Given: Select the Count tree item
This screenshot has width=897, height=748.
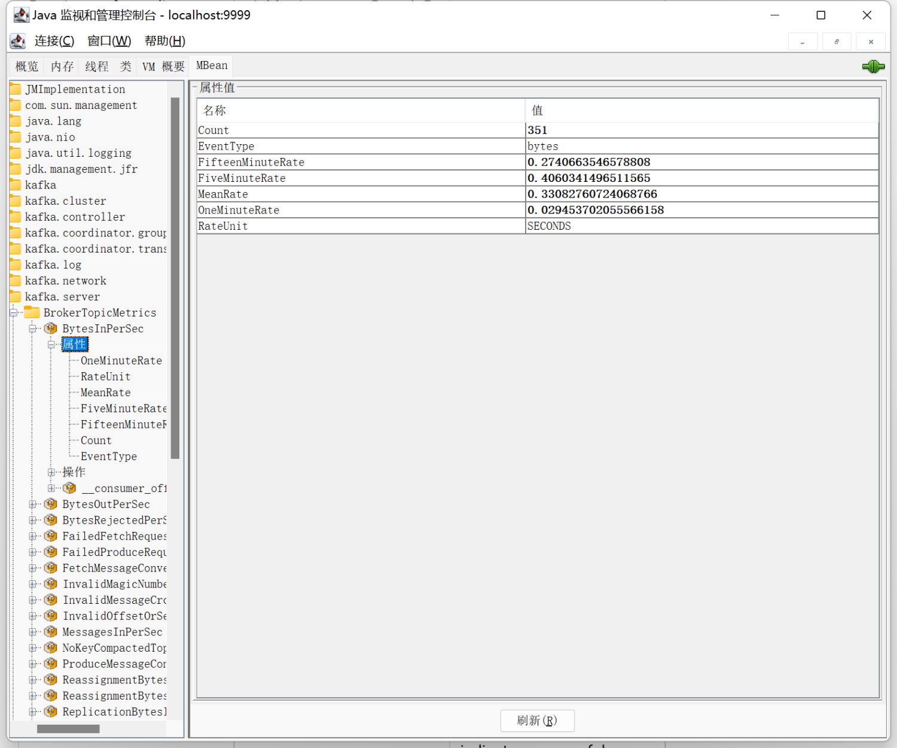Looking at the screenshot, I should pos(96,440).
